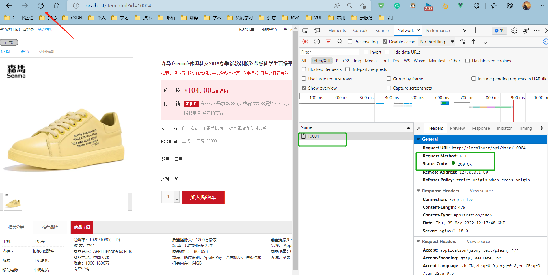Enable 3rd-party requests checkbox
The width and height of the screenshot is (548, 275).
coord(347,69)
